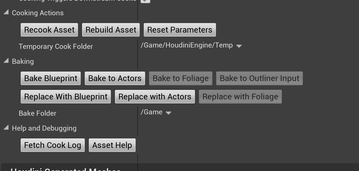
Task: Click Bake to Outliner Input button
Action: tap(259, 78)
